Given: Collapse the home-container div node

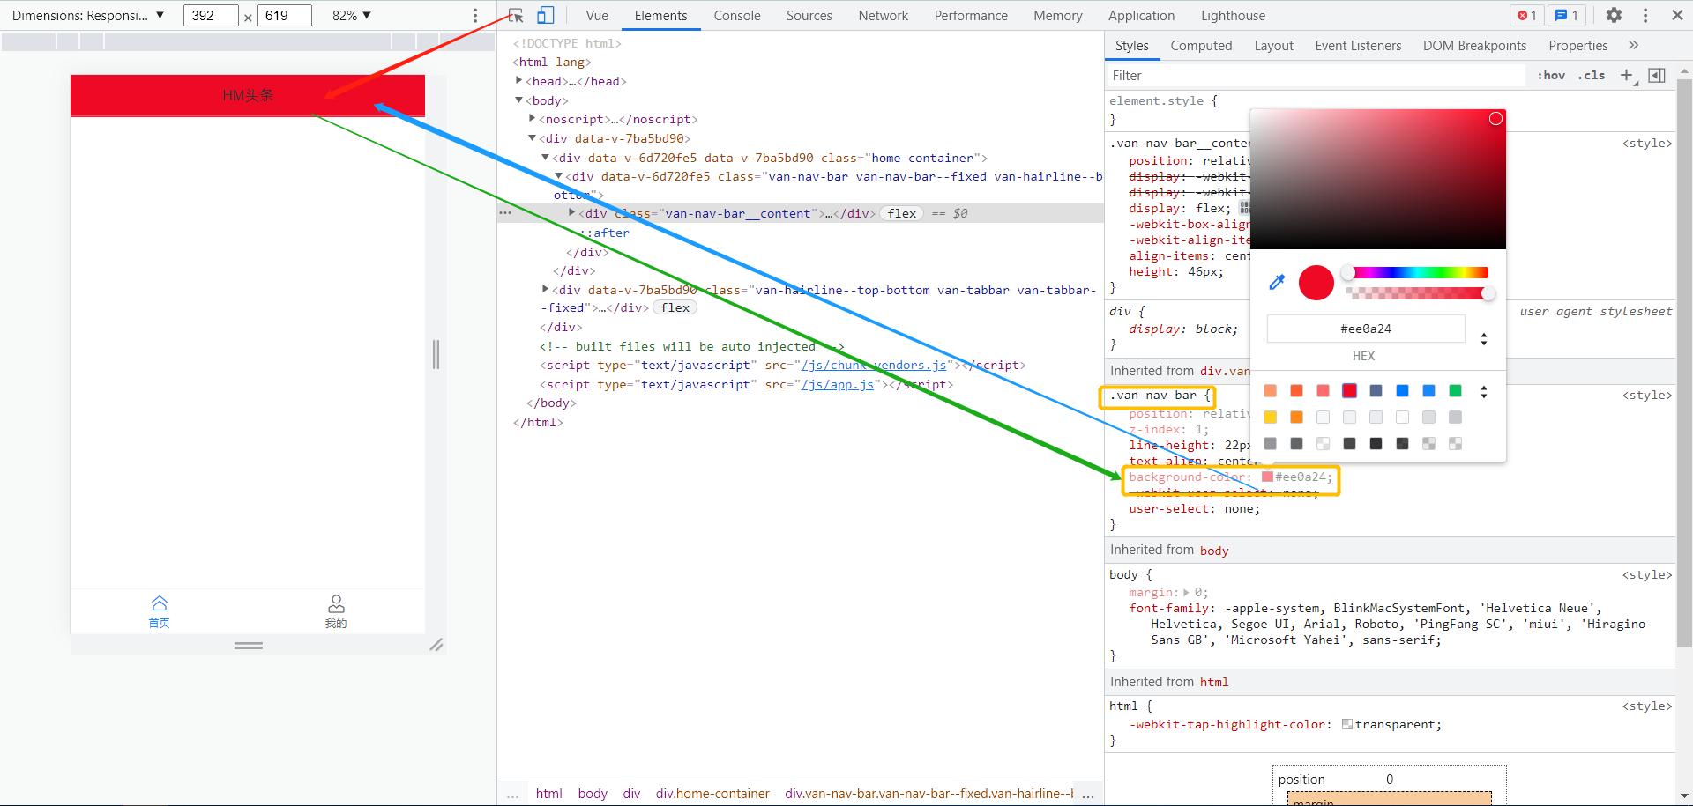Looking at the screenshot, I should [x=546, y=158].
